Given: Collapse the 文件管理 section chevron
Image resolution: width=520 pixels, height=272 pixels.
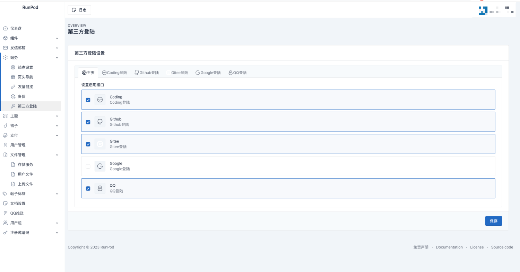Looking at the screenshot, I should click(x=57, y=155).
